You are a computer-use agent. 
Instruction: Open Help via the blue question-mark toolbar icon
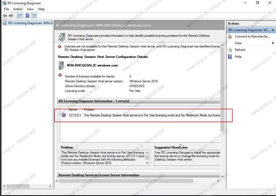[x=27, y=16]
